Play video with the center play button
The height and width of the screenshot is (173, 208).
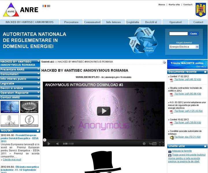click(104, 111)
